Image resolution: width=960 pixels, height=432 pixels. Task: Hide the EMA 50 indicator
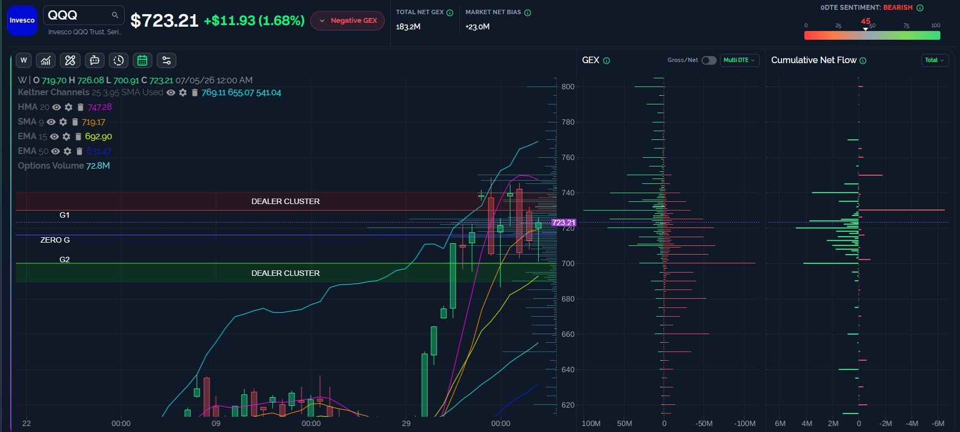pos(56,151)
